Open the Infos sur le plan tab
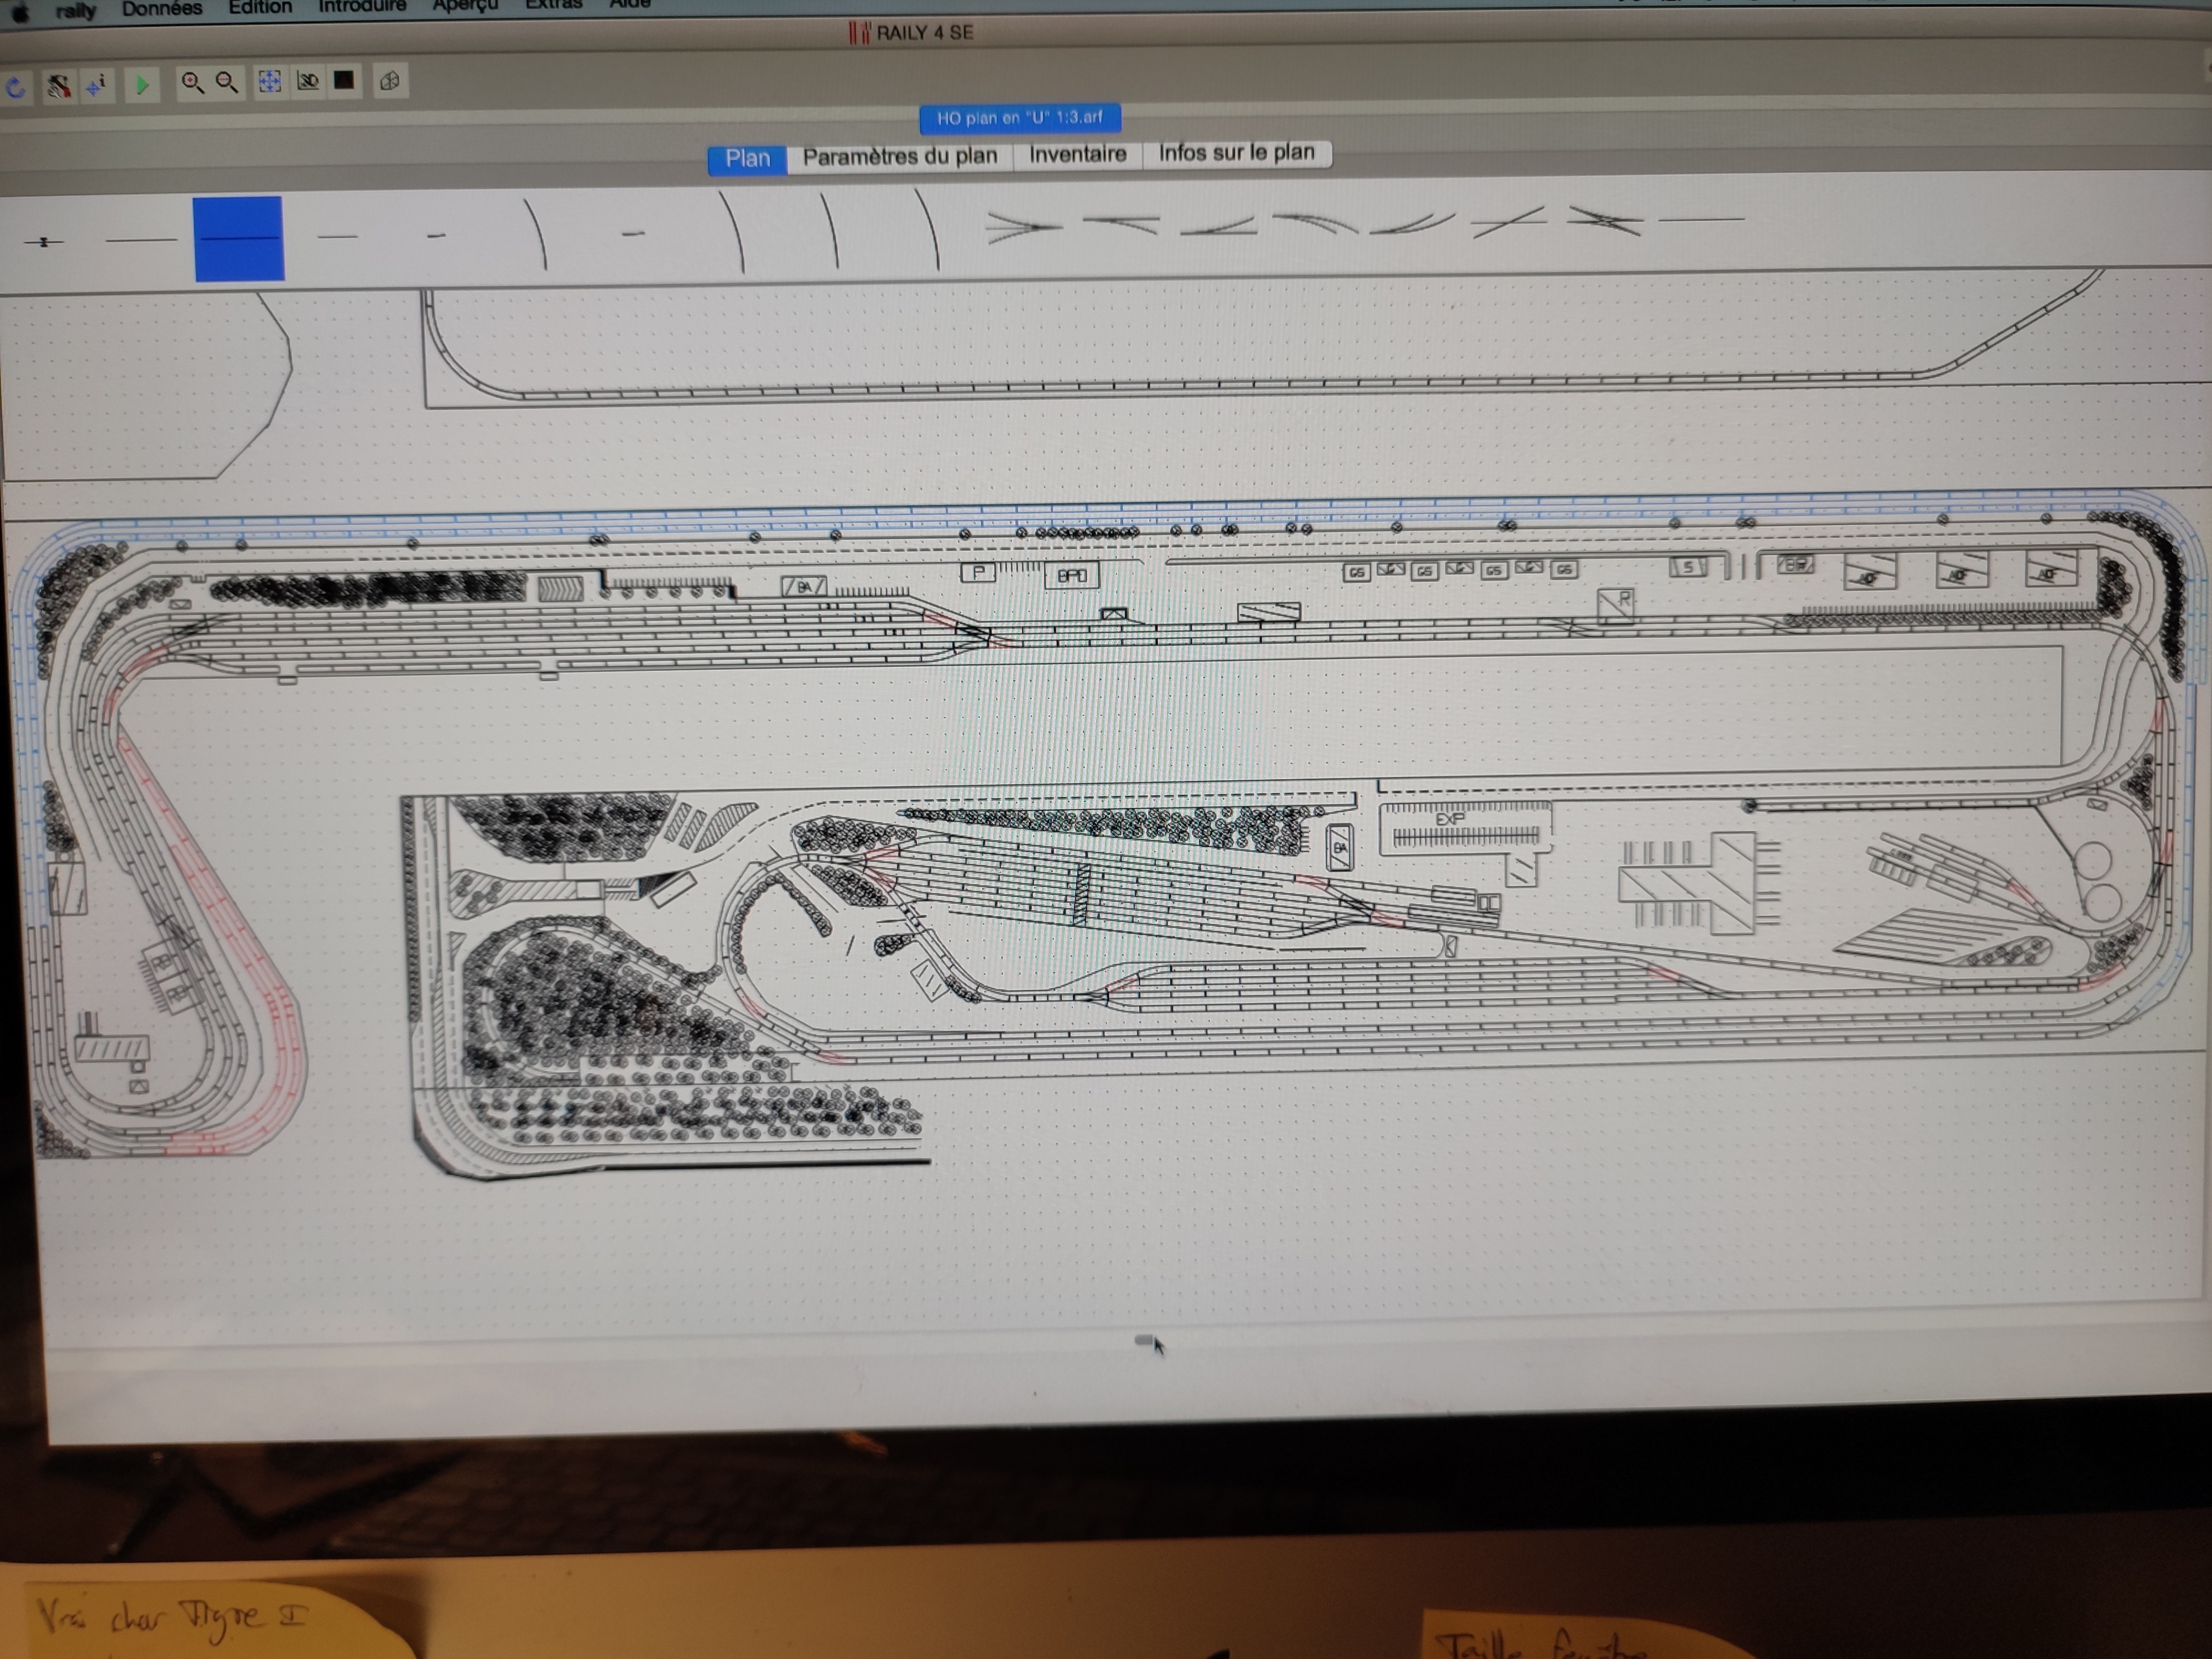The width and height of the screenshot is (2212, 1659). click(1236, 152)
